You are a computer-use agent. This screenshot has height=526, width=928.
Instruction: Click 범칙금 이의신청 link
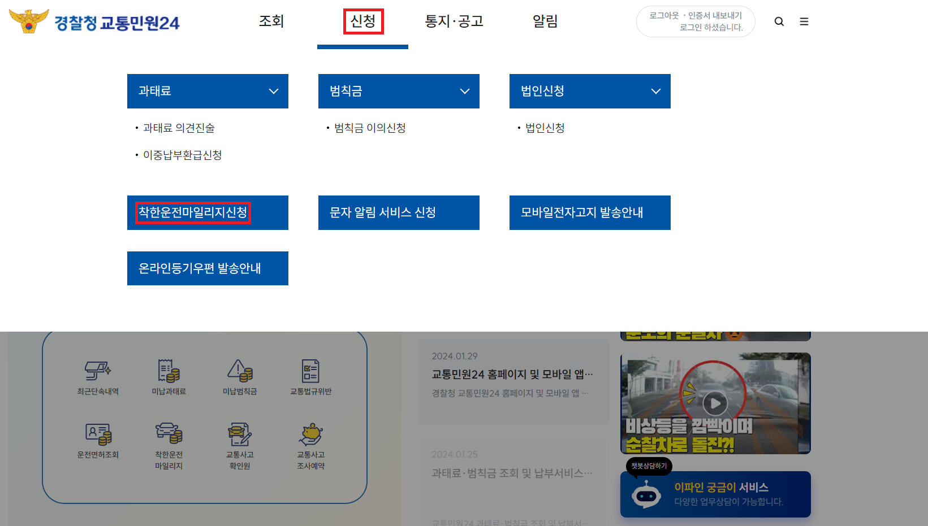point(370,128)
